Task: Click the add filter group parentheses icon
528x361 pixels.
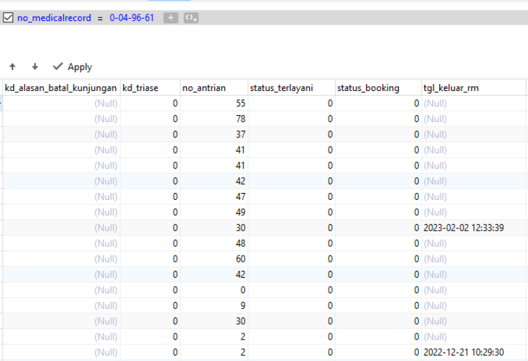Action: coord(191,17)
